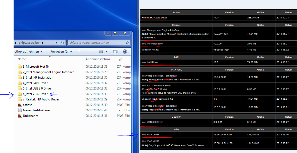Click Intel Rapid Storage Technology version 13.6.2.1001 entry

click(159, 76)
